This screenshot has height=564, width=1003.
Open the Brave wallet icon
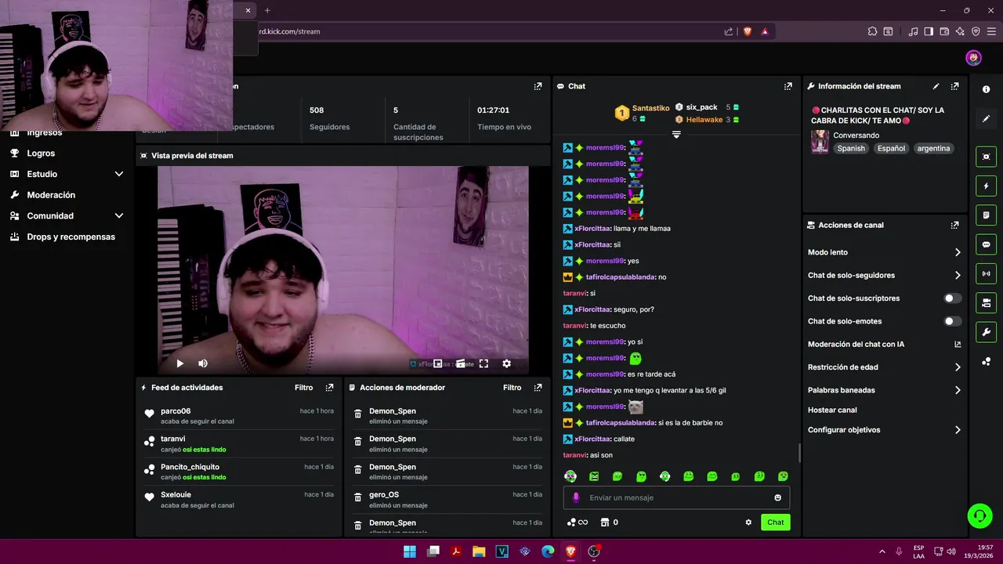pyautogui.click(x=944, y=31)
